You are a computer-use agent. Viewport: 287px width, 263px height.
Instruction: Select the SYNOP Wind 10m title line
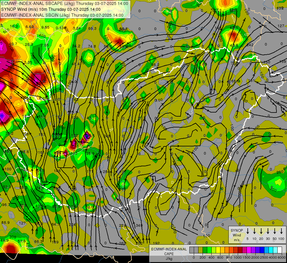tap(51, 9)
